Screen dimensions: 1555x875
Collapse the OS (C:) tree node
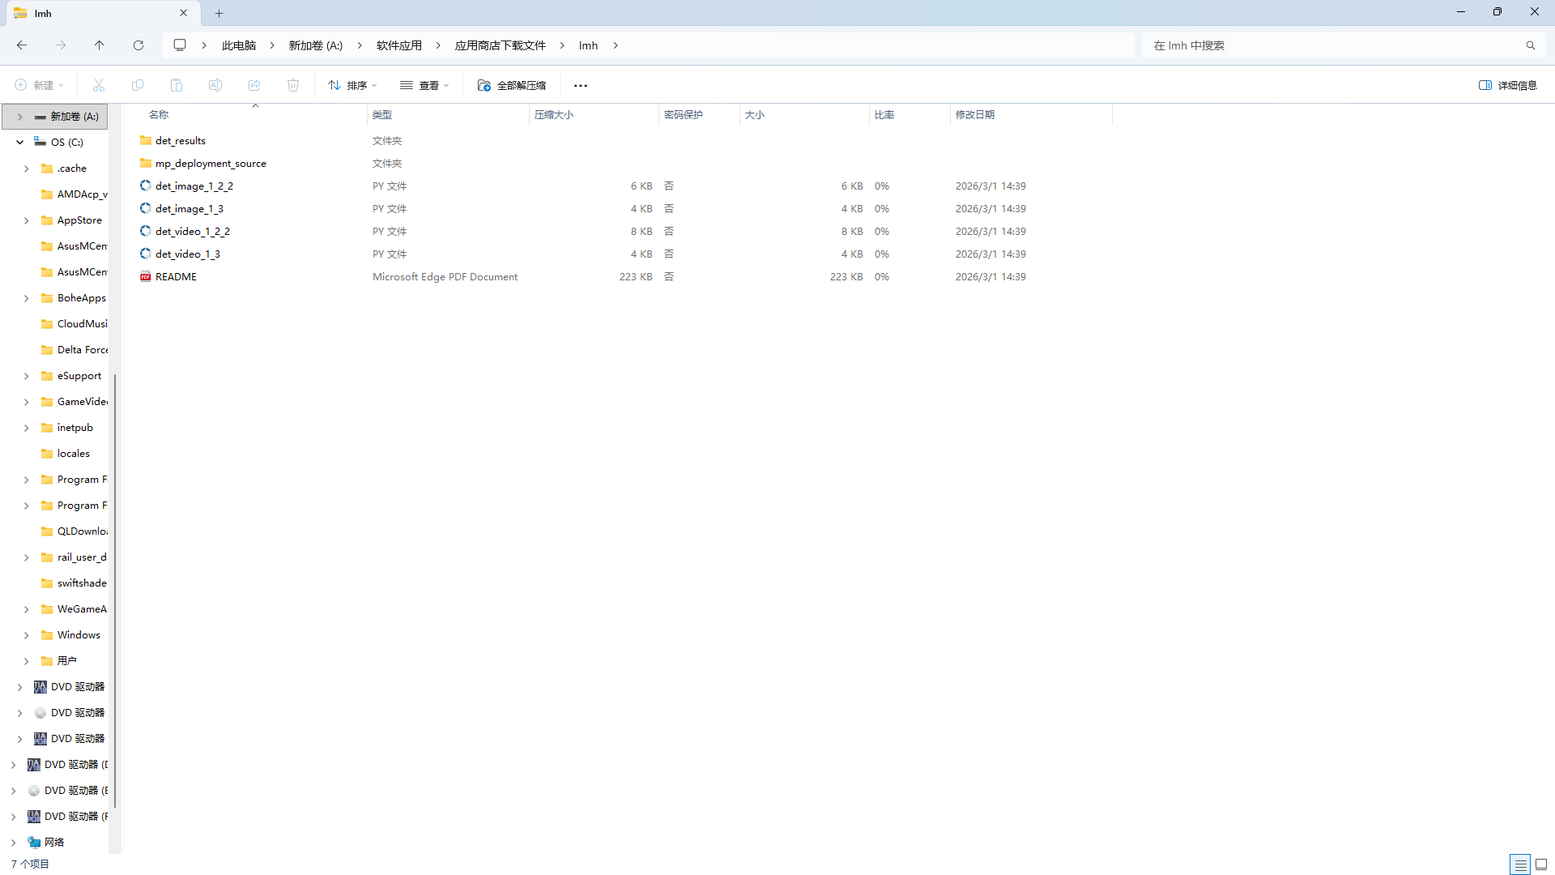[x=19, y=142]
